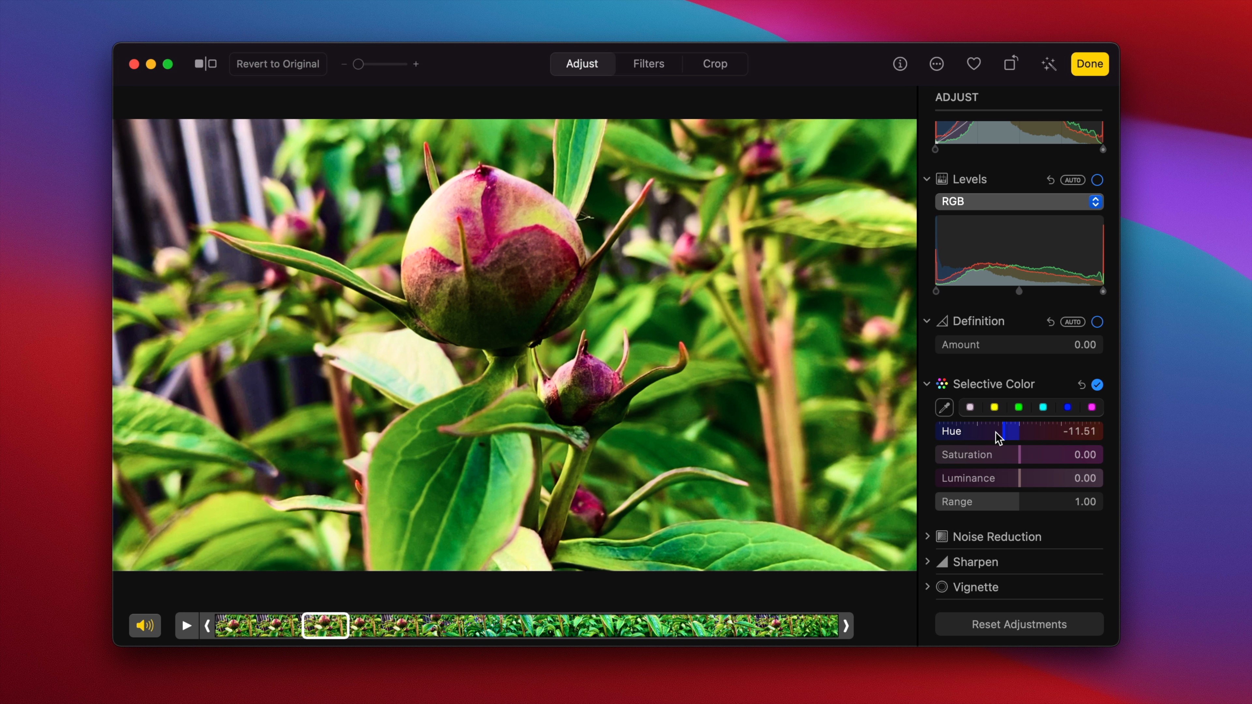Expand the Vignette section
1252x704 pixels.
pyautogui.click(x=927, y=587)
